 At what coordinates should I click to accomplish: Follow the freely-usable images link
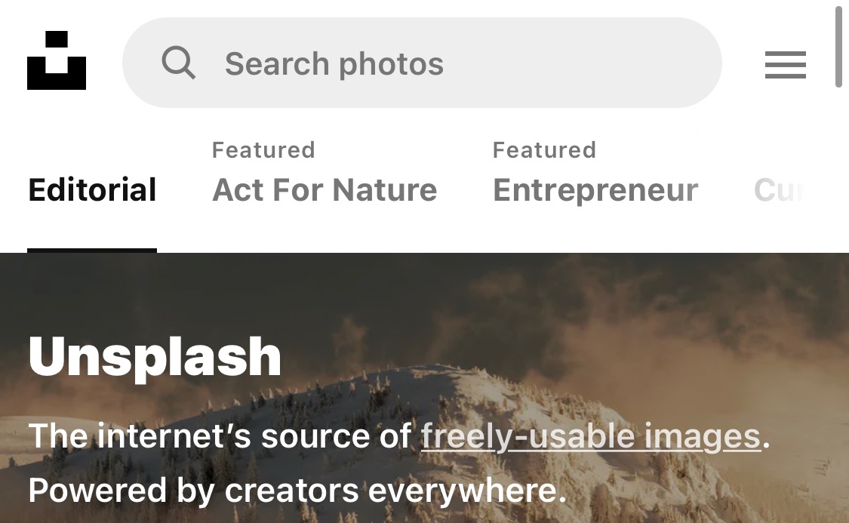(x=591, y=436)
